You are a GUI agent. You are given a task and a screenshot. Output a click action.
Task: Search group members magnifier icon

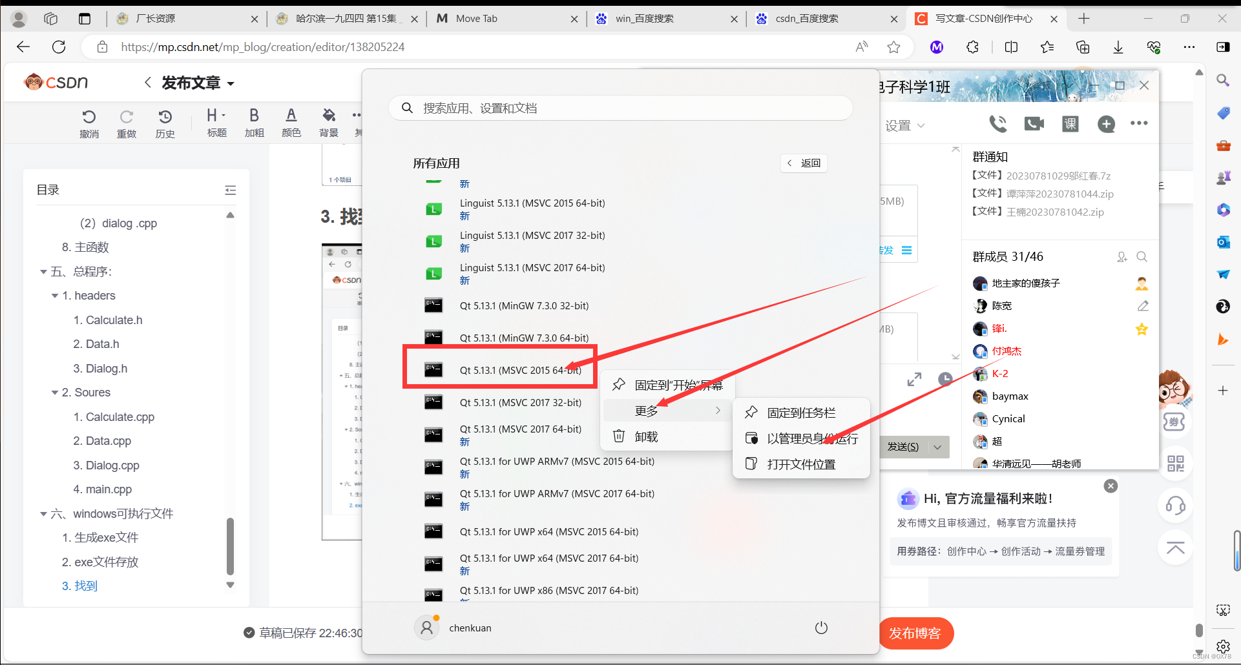point(1142,257)
